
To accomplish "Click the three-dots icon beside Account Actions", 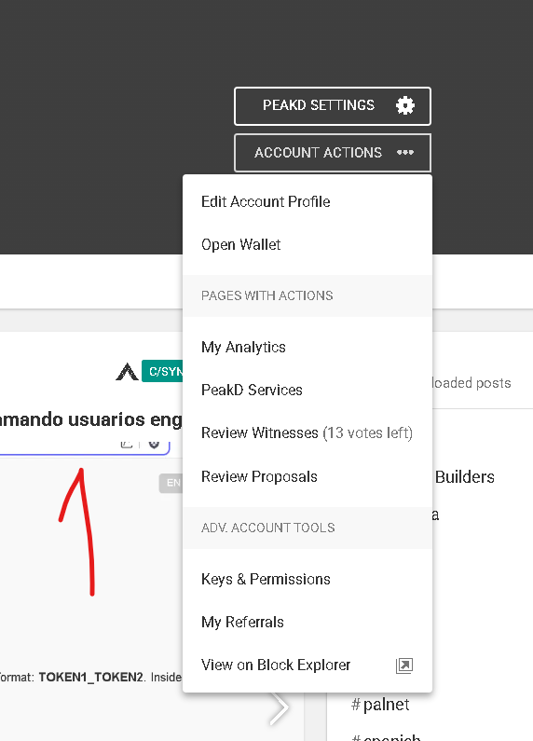I will [x=405, y=152].
